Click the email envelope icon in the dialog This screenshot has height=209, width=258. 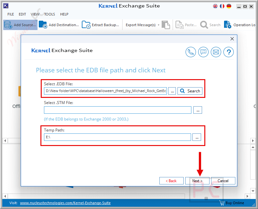click(216, 52)
